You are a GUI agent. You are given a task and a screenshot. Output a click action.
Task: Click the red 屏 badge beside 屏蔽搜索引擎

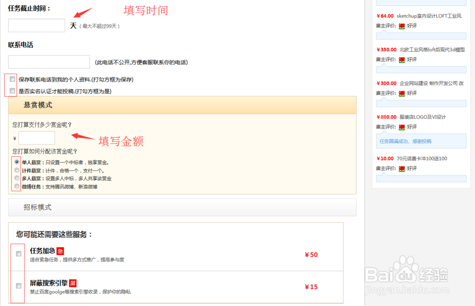coord(72,283)
